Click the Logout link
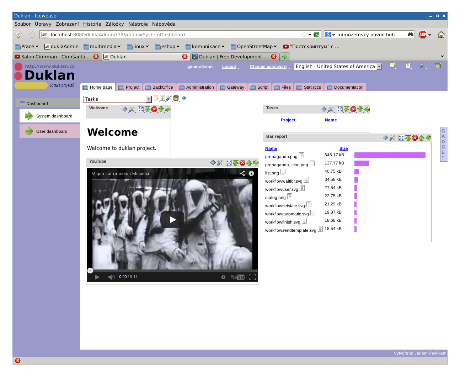 pos(229,66)
